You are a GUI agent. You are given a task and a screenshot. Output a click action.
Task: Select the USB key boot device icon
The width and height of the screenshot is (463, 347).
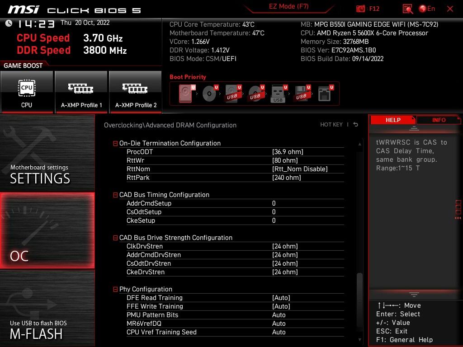pos(279,94)
